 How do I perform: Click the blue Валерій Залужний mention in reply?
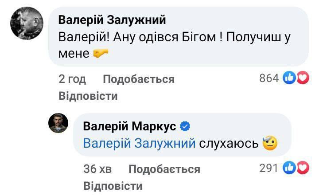(139, 143)
